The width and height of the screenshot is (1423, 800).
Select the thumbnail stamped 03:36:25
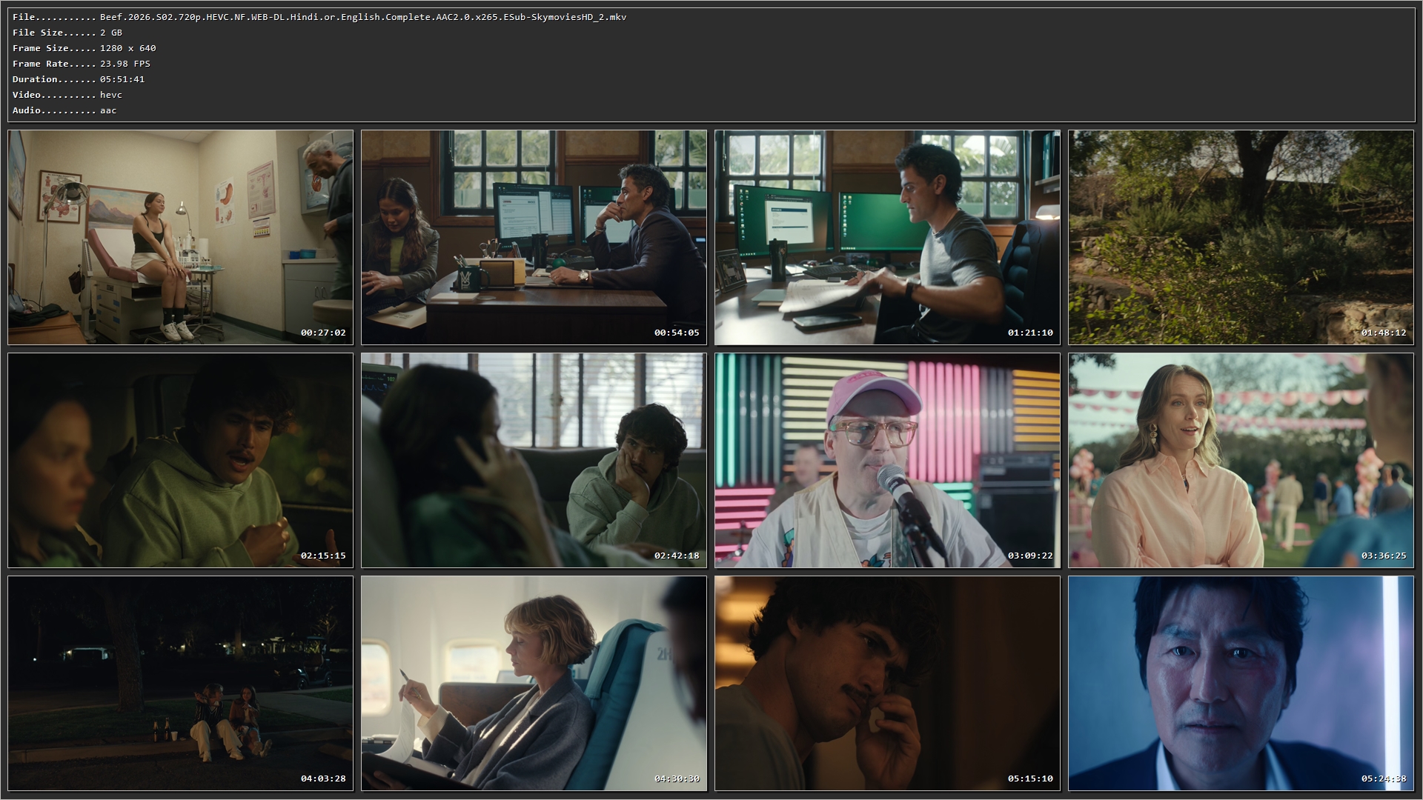pyautogui.click(x=1241, y=461)
